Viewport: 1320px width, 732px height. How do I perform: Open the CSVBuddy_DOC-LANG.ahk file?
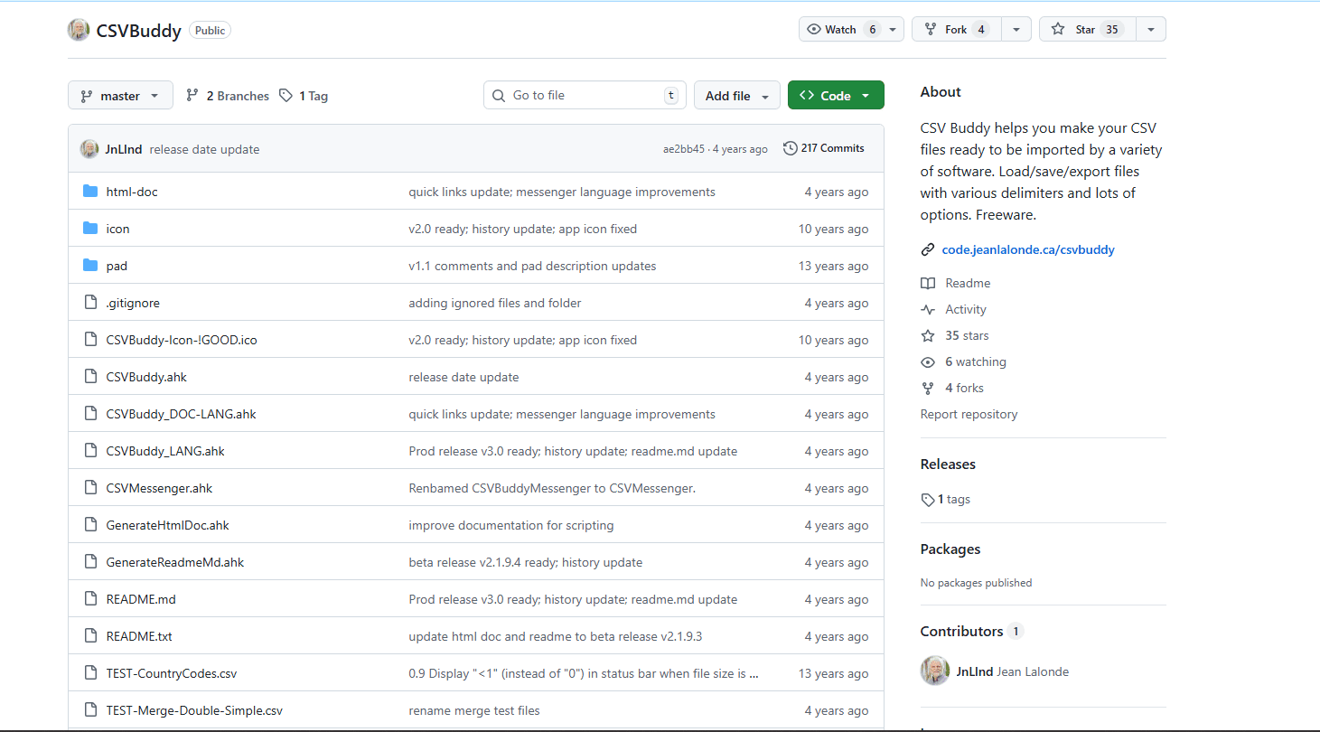(181, 414)
